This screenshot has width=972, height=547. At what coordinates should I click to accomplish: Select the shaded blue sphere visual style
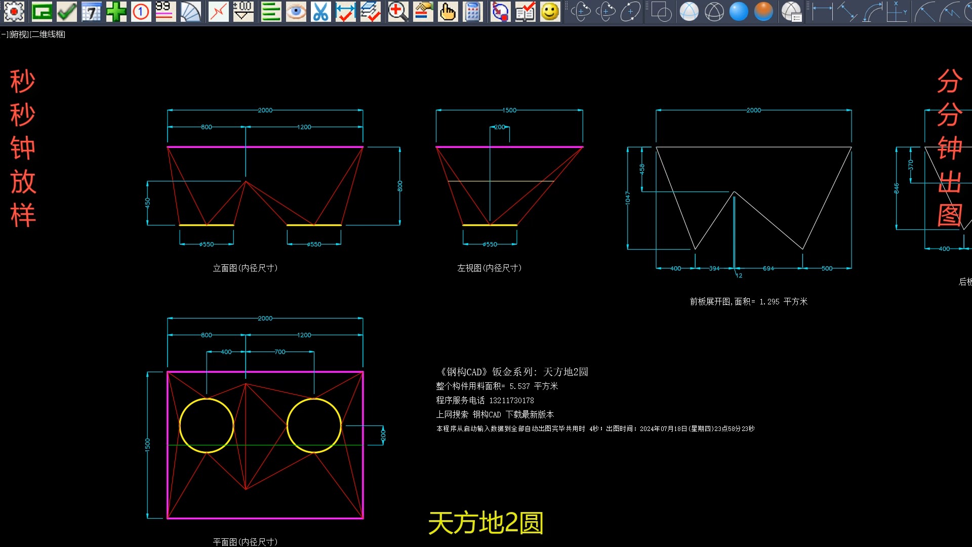(739, 12)
